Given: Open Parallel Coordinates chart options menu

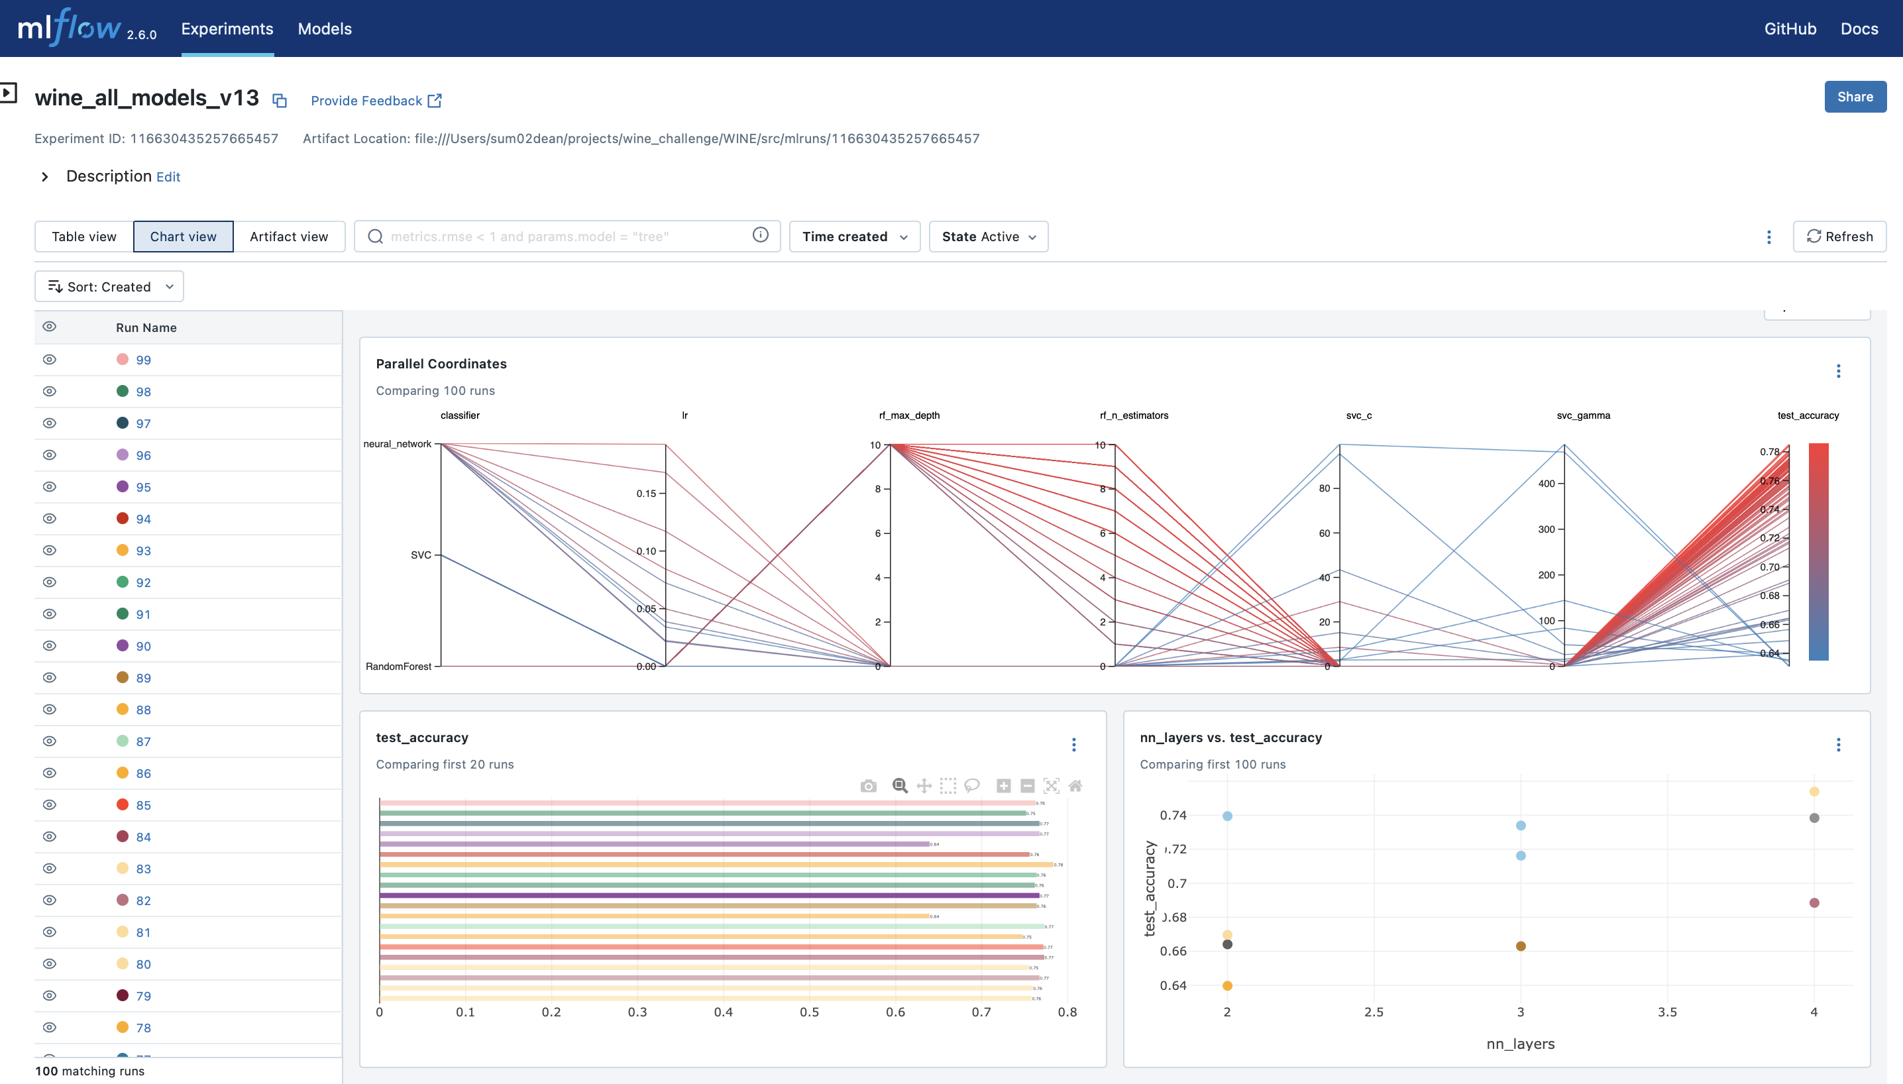Looking at the screenshot, I should click(x=1838, y=371).
